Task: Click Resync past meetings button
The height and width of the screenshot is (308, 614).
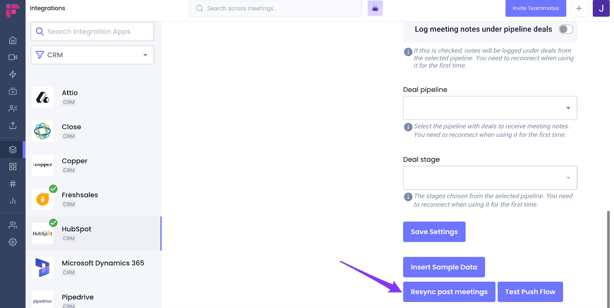Action: [x=449, y=292]
